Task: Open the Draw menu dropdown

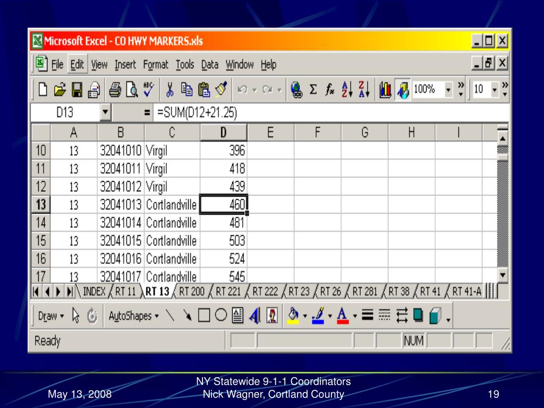Action: (x=50, y=316)
